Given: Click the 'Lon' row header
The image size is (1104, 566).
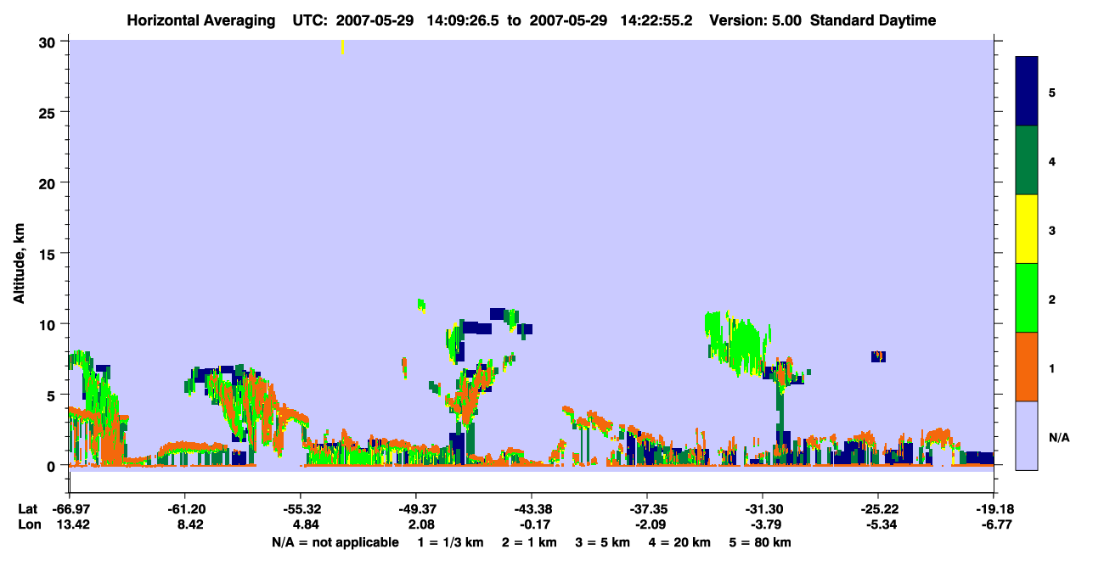Looking at the screenshot, I should (29, 524).
